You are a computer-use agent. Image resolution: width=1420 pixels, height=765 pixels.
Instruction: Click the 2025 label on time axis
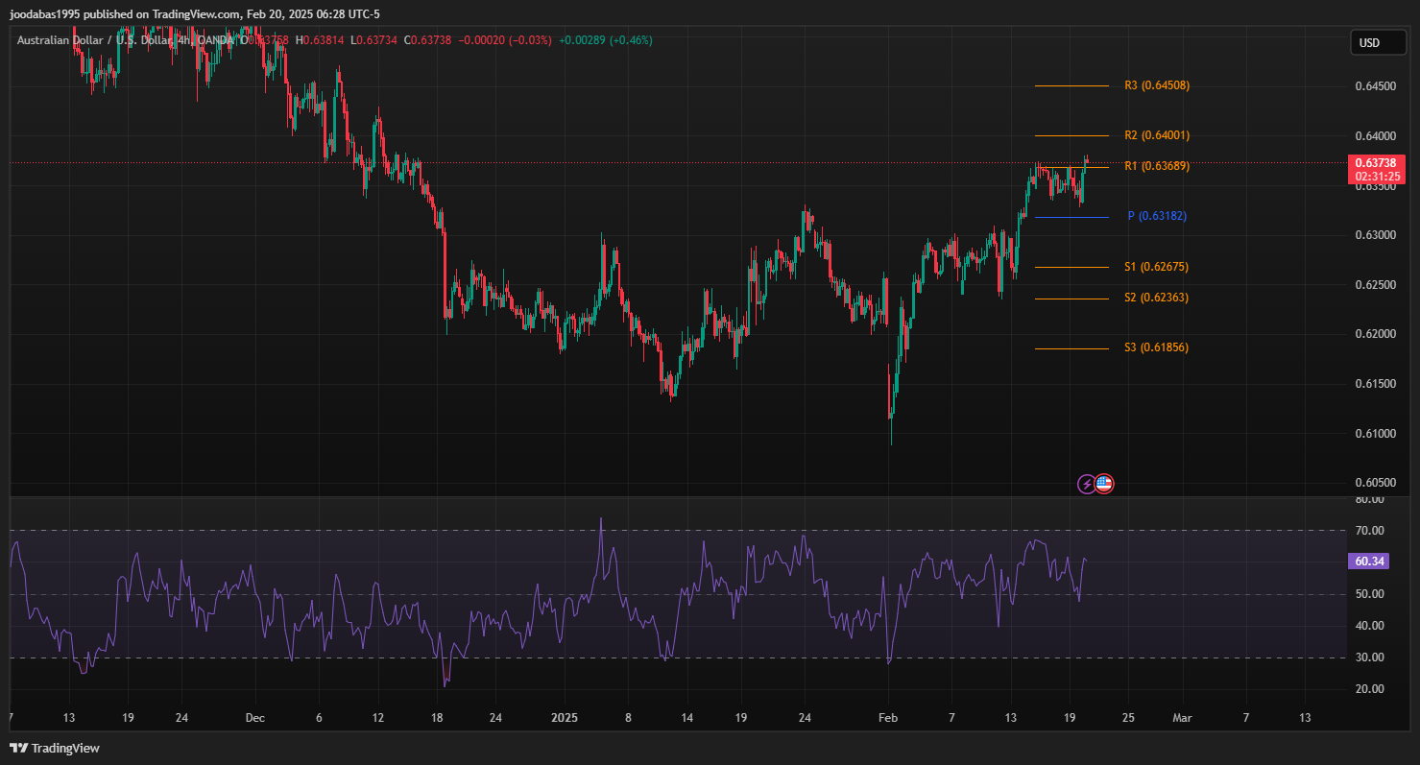[564, 717]
